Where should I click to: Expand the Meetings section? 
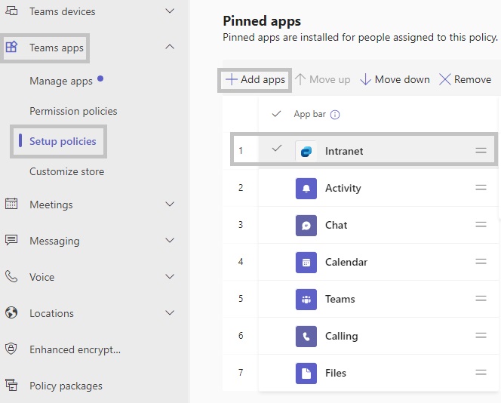click(170, 205)
